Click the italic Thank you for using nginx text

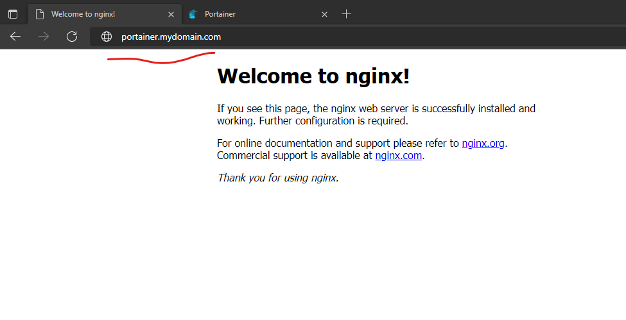click(x=277, y=178)
